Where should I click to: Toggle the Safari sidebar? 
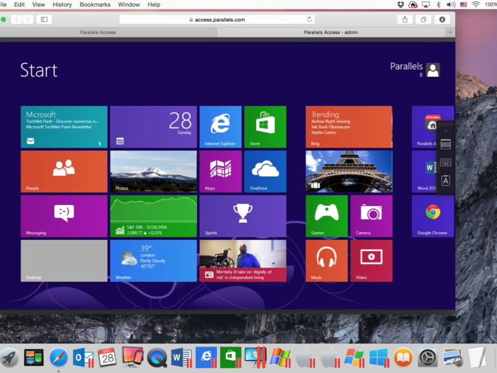pyautogui.click(x=44, y=19)
